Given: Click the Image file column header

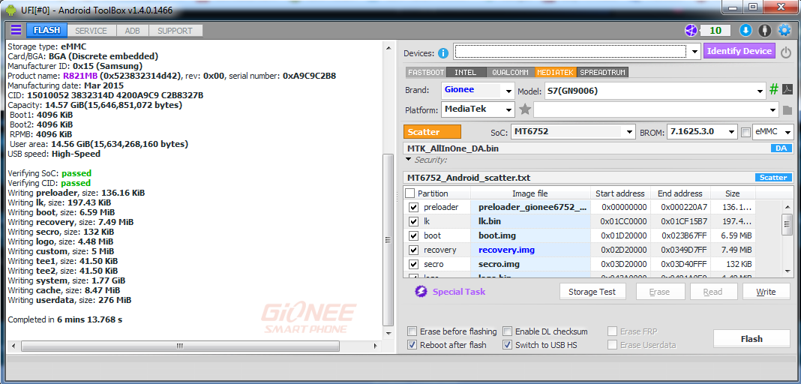Looking at the screenshot, I should pos(529,193).
